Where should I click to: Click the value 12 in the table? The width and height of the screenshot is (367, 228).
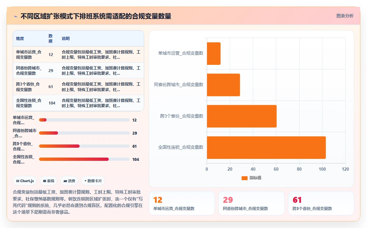coord(51,54)
